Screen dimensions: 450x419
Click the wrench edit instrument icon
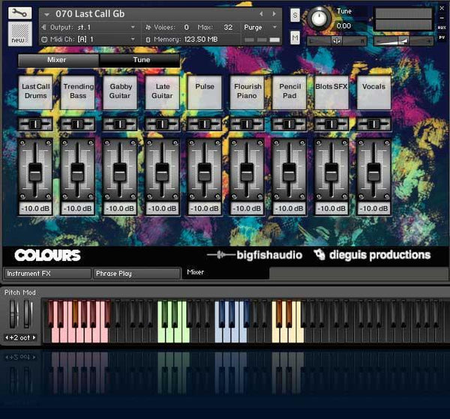click(x=20, y=13)
